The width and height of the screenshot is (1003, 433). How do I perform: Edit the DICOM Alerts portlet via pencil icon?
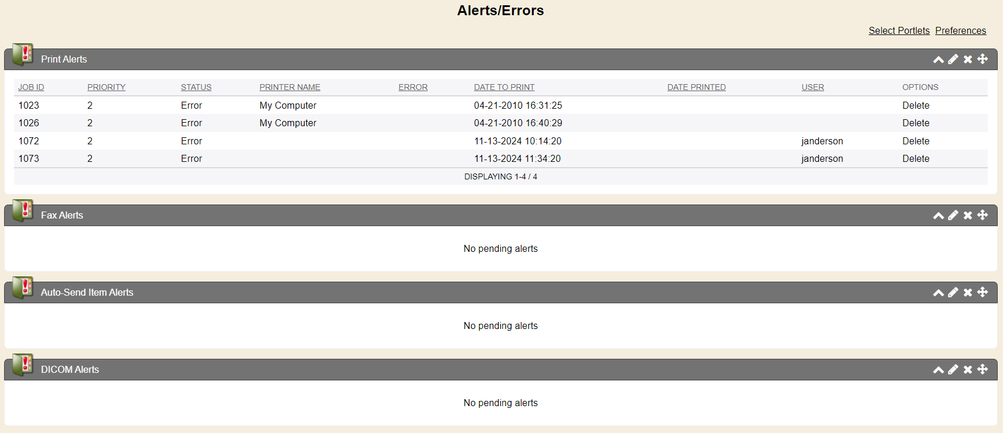[953, 369]
